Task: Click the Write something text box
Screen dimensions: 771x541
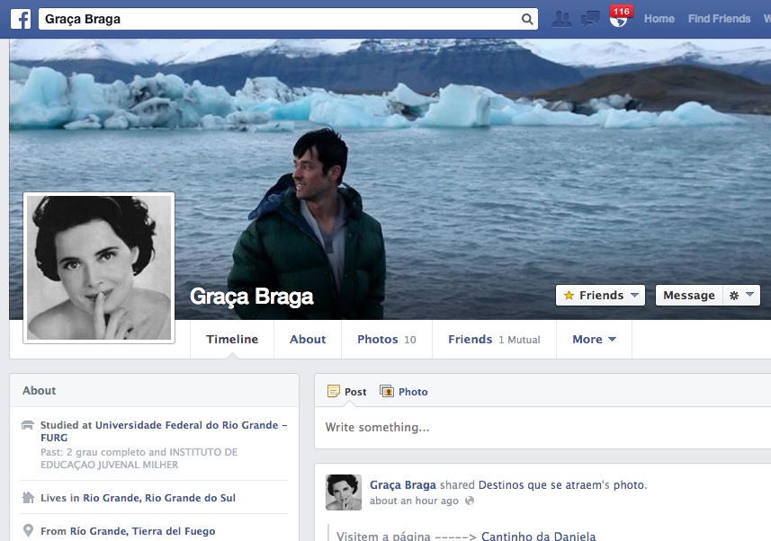Action: coord(542,428)
